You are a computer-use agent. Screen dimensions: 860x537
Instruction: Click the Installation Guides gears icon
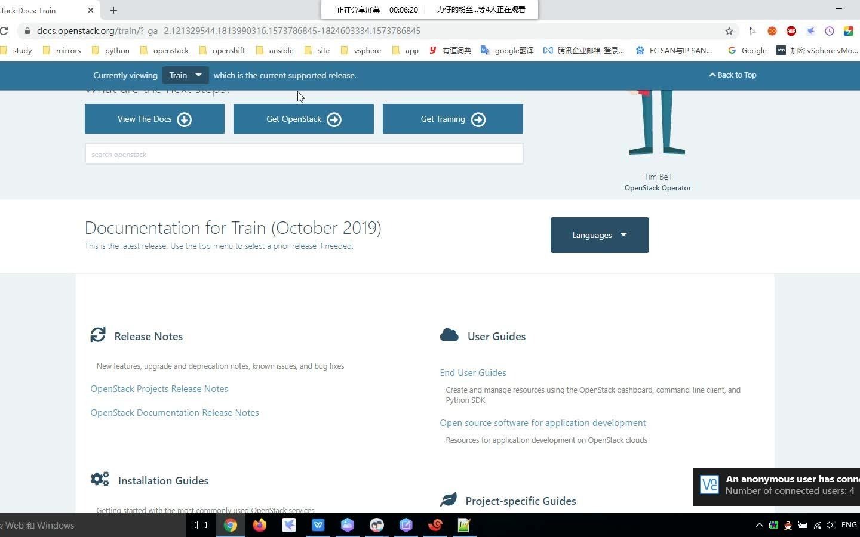coord(100,479)
